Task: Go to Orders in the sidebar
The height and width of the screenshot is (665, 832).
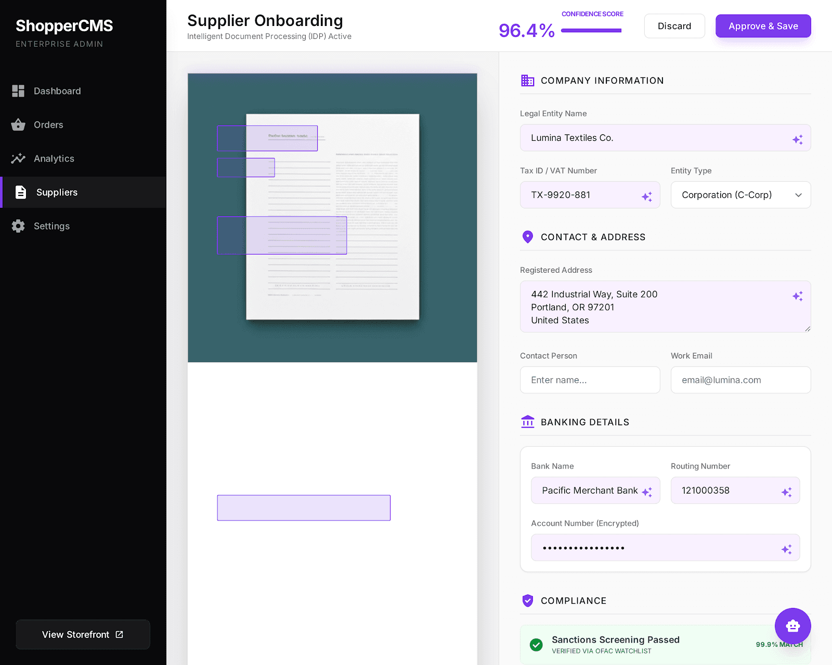Action: [x=48, y=125]
